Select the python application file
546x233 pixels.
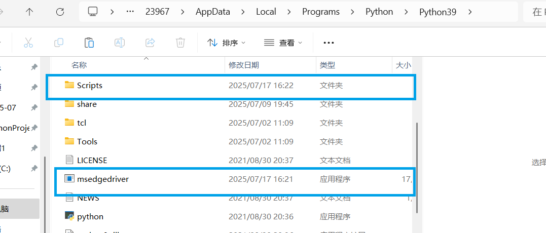point(232,217)
